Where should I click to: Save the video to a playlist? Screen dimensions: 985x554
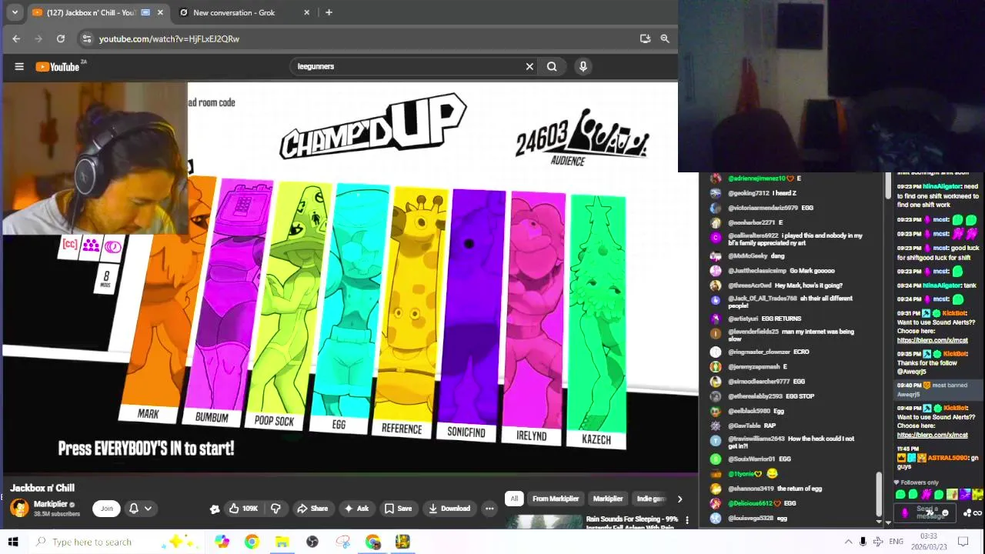point(399,509)
